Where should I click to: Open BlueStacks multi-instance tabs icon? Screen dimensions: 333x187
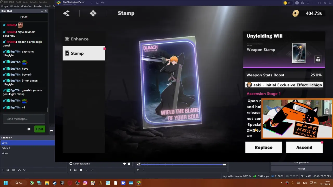point(103,3)
